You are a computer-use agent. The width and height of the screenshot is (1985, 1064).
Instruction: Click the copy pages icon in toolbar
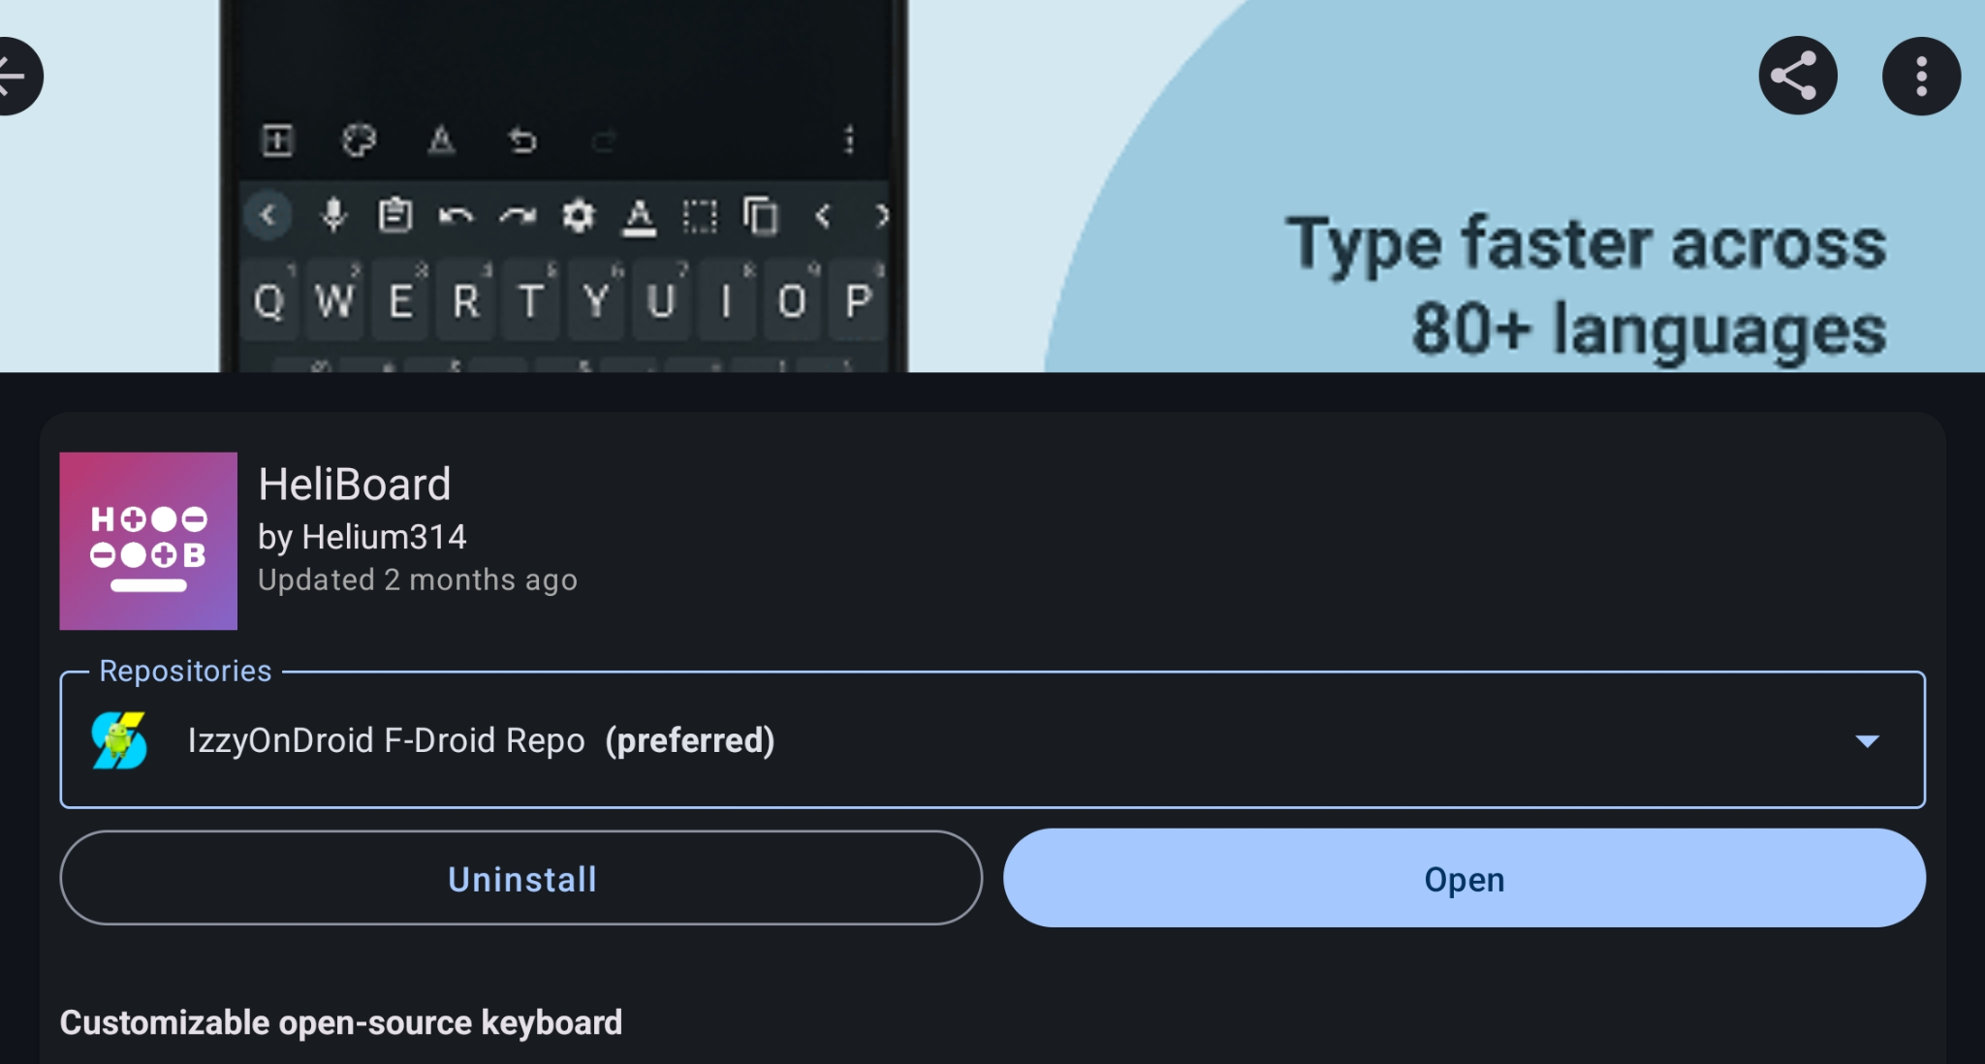[763, 215]
